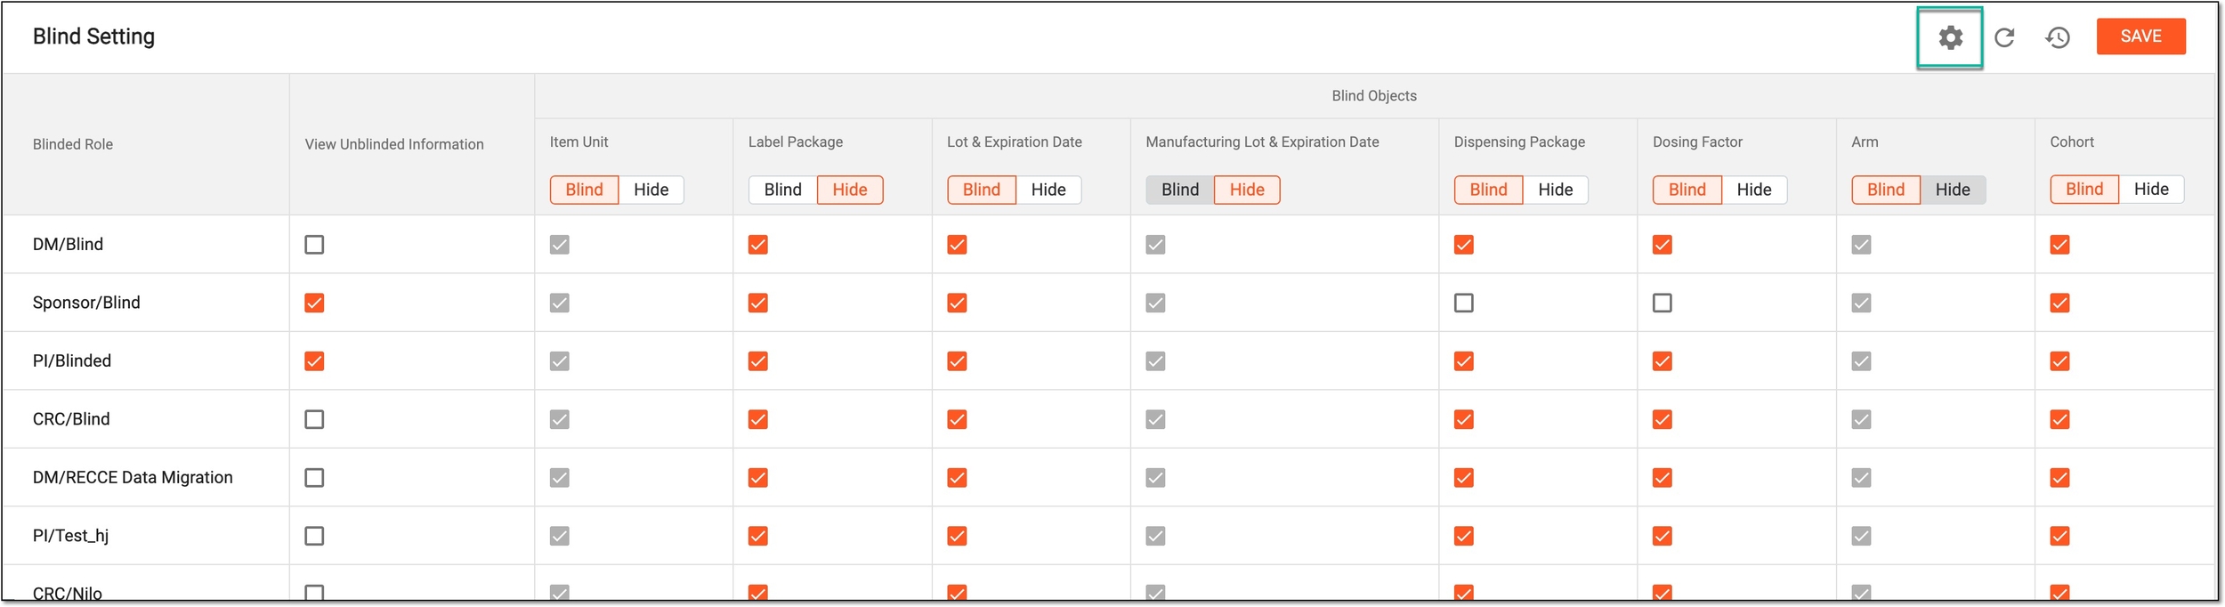
Task: Uncheck Dosing Factor for CRC/Blind
Action: [1663, 419]
